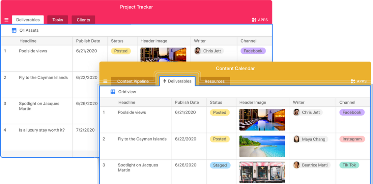Click Headline column header in Content Calendar

[x=127, y=102]
